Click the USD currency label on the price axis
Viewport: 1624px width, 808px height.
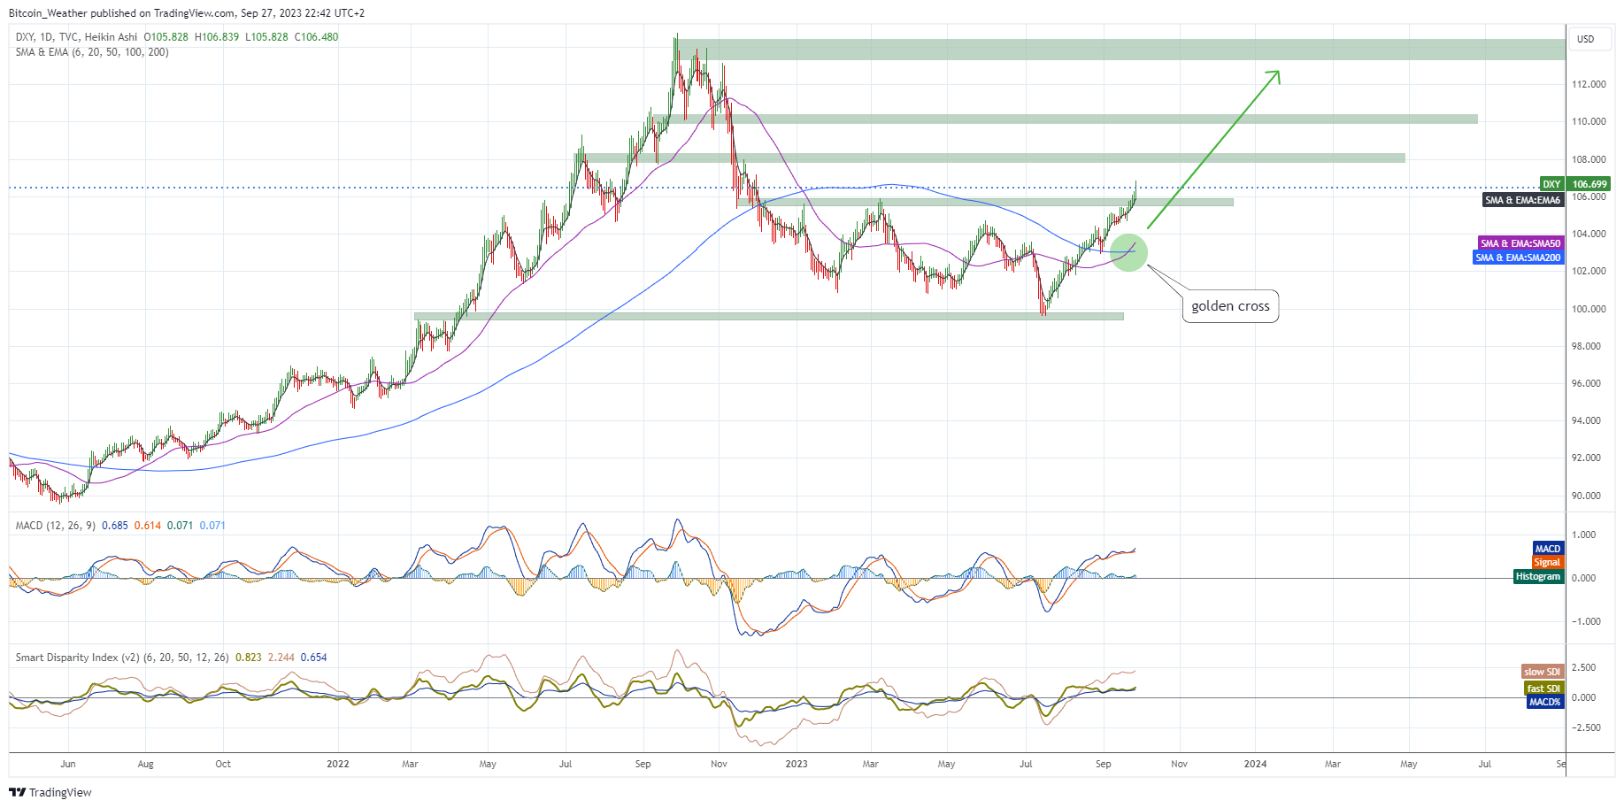point(1585,39)
